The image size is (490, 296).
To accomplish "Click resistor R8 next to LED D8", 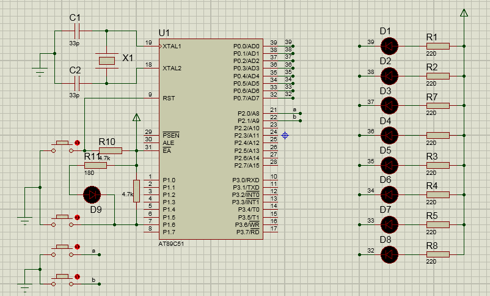I will [x=438, y=254].
